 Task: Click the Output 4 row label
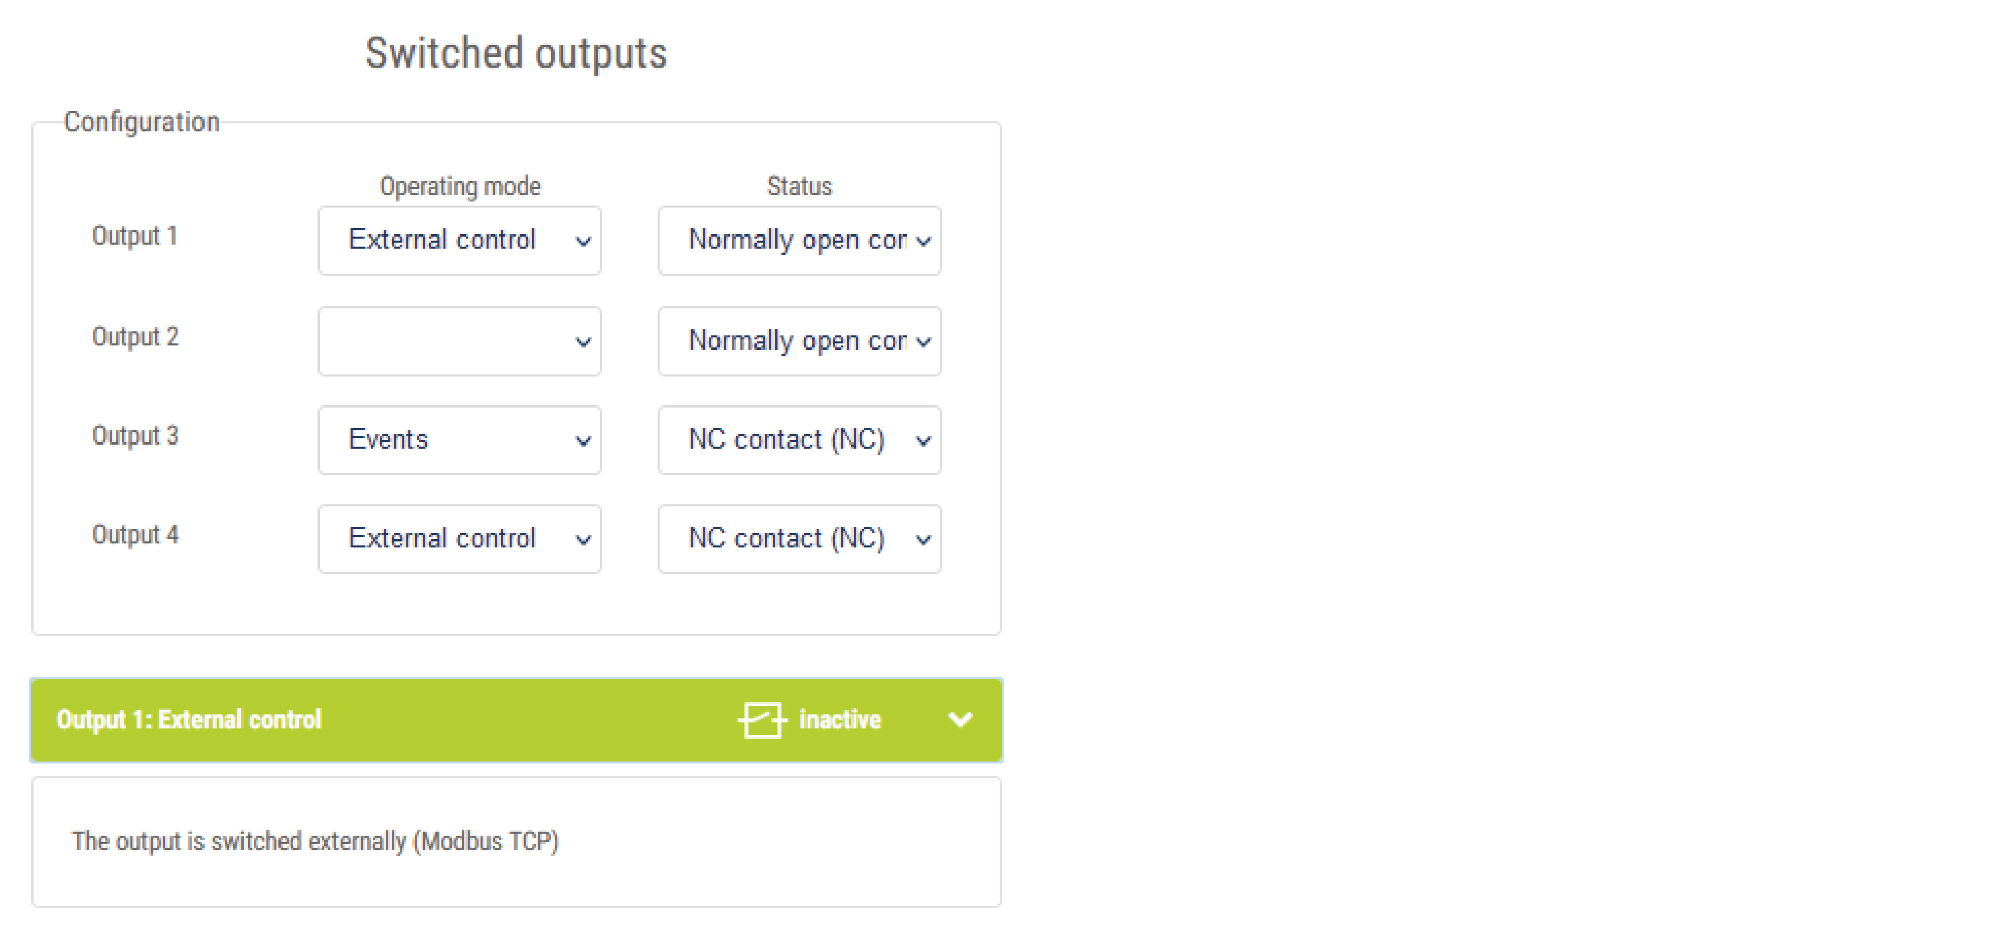(135, 534)
